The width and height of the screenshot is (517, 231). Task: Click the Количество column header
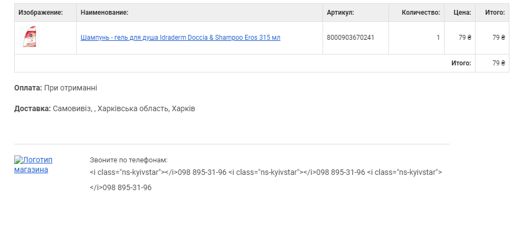[x=421, y=13]
